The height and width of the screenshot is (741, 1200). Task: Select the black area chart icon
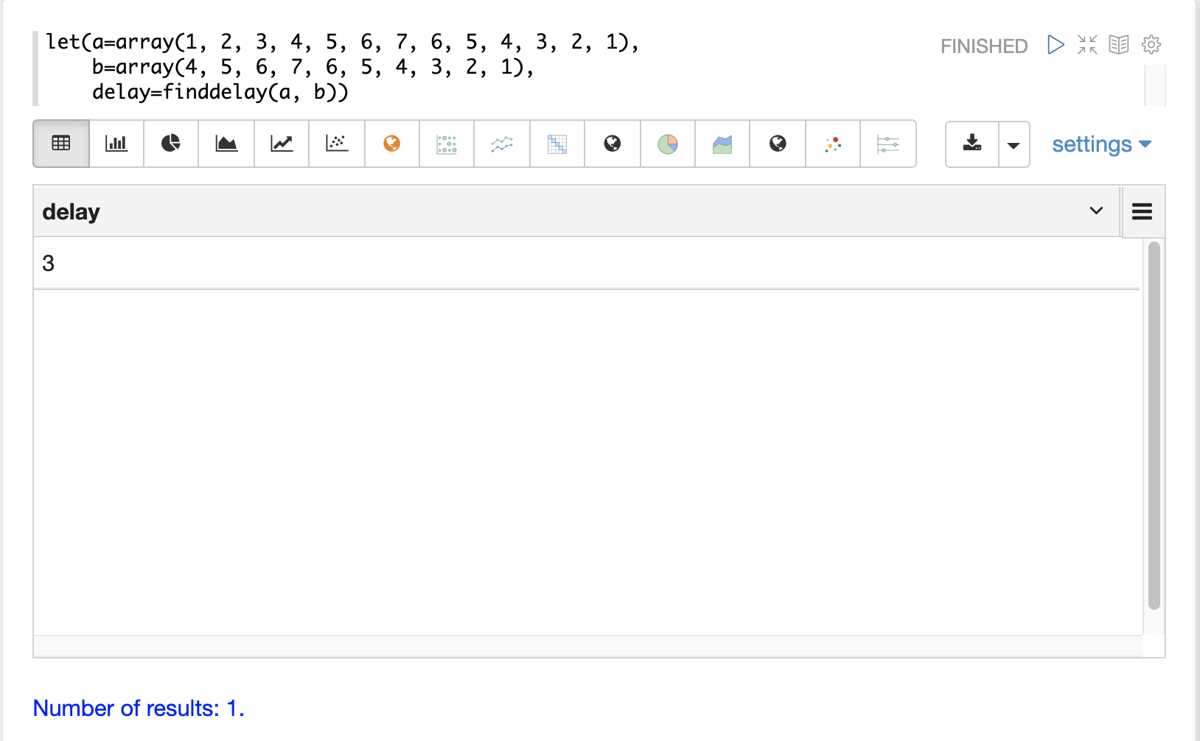tap(226, 144)
